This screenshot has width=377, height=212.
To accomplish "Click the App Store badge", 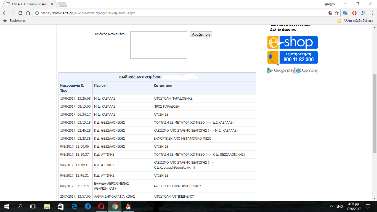I will click(x=306, y=70).
